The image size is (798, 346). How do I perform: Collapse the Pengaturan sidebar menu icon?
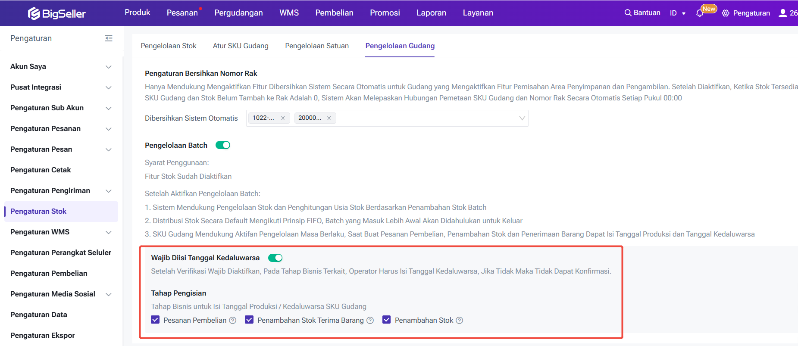point(109,38)
